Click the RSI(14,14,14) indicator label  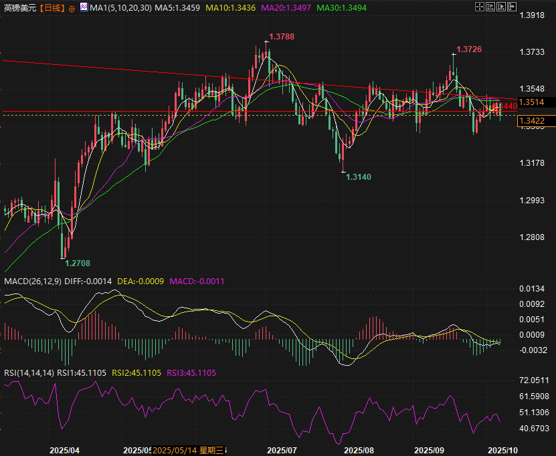pyautogui.click(x=28, y=372)
